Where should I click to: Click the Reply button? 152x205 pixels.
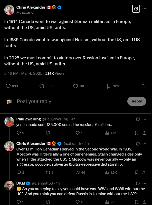point(137,101)
